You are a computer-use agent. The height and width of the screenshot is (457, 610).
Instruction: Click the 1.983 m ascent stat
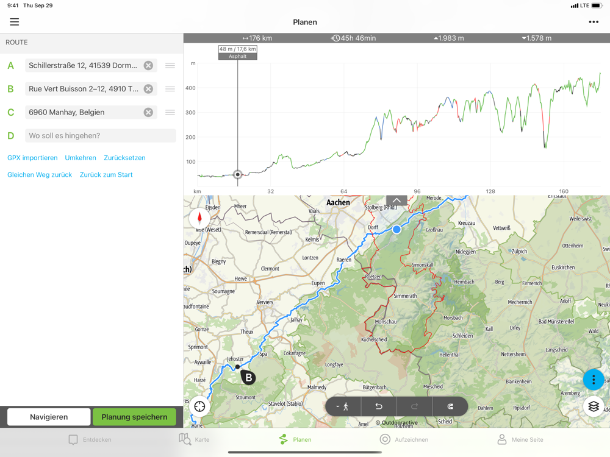click(449, 38)
